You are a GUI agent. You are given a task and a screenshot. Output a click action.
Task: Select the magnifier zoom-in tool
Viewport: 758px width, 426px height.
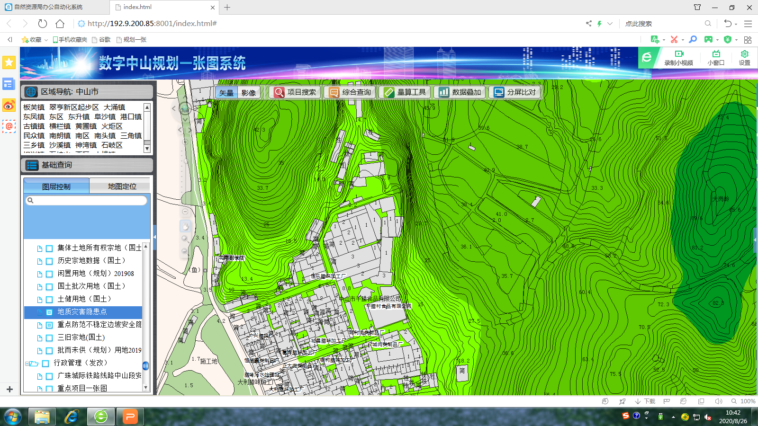(185, 239)
